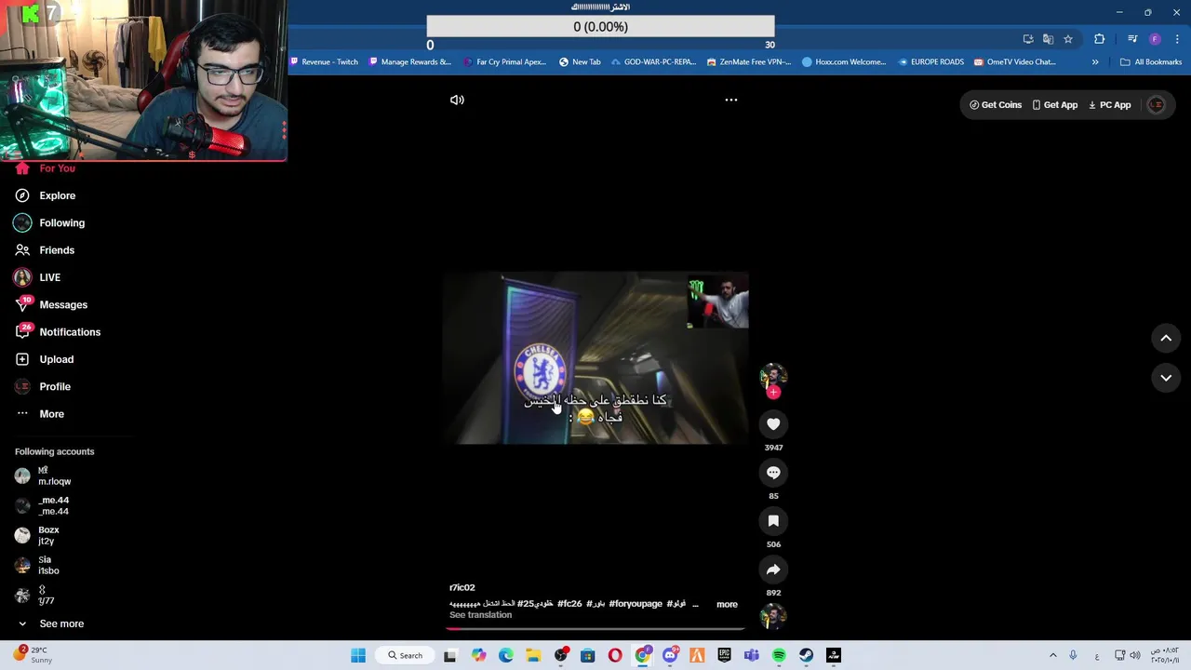Click the Get App button
This screenshot has height=670, width=1191.
pyautogui.click(x=1055, y=105)
